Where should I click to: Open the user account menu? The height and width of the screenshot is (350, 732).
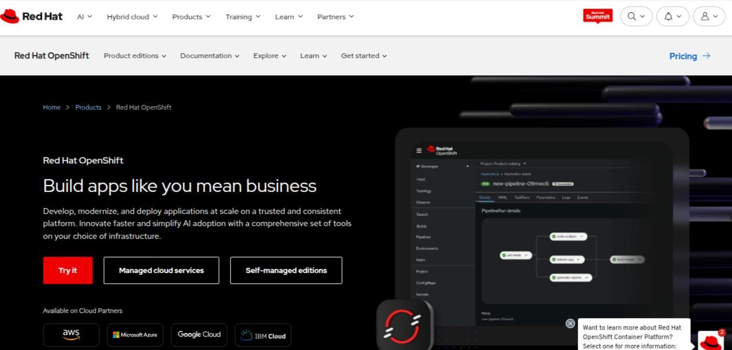coord(709,16)
